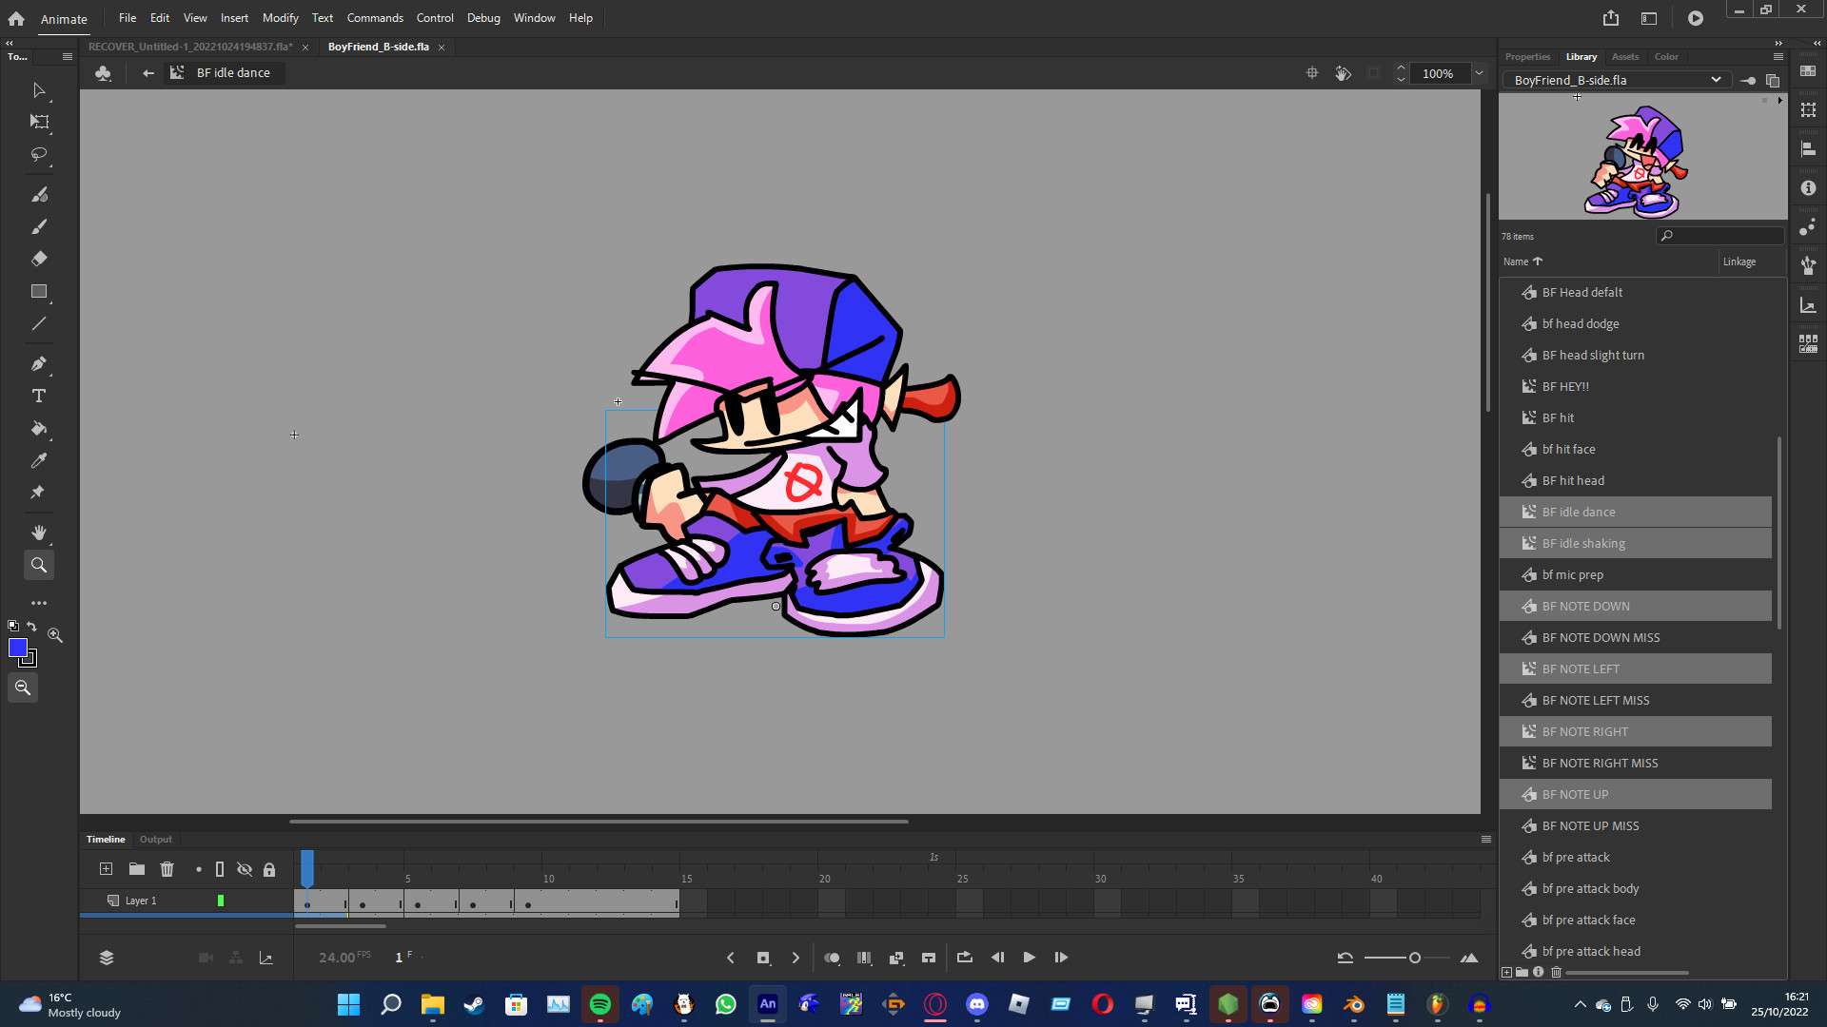The image size is (1827, 1027).
Task: Click the new layer folder icon
Action: click(137, 869)
